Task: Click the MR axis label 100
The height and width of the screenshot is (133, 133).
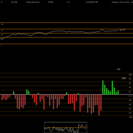Action: tap(130, 75)
